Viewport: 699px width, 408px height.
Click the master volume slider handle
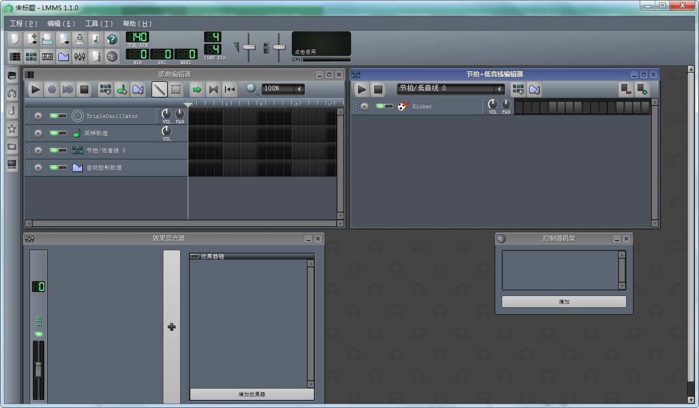[249, 47]
